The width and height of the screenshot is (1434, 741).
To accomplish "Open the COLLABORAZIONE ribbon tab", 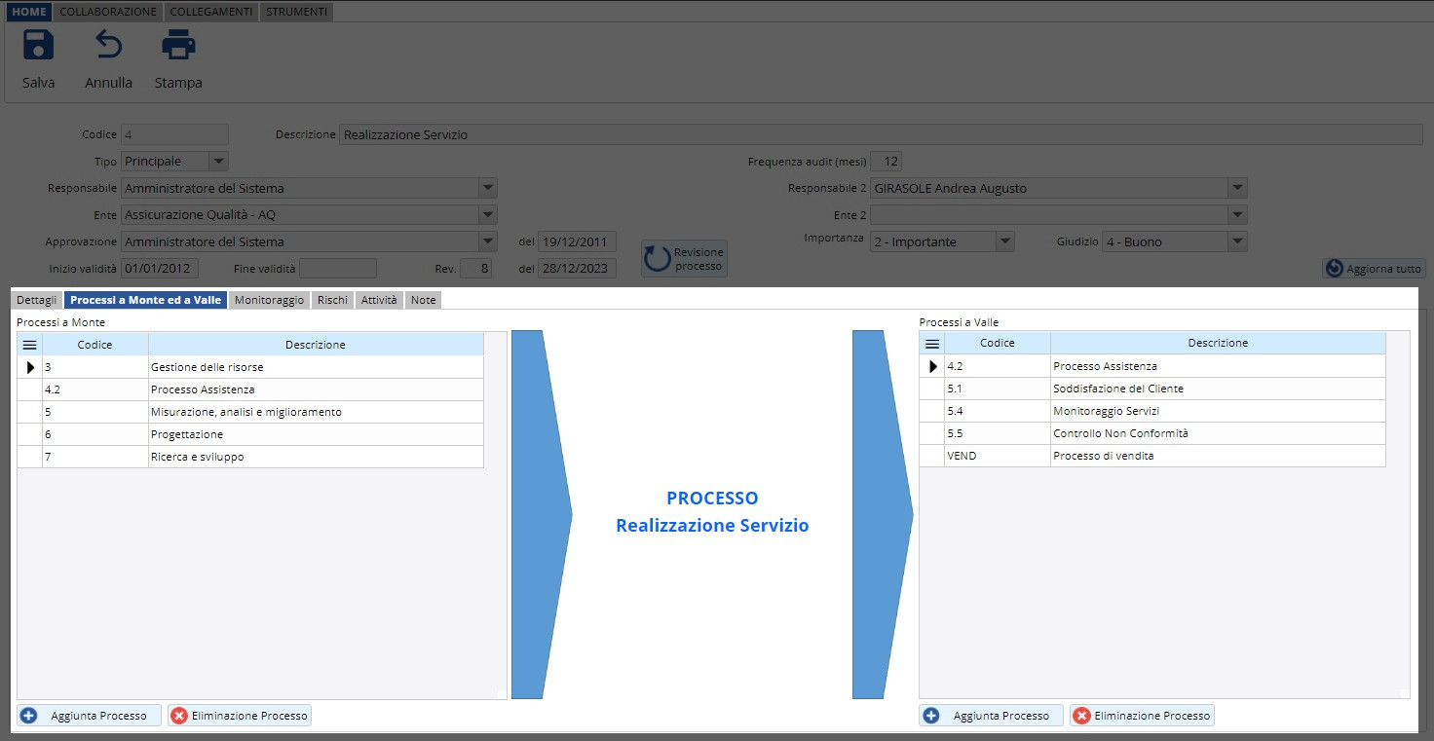I will pos(108,12).
